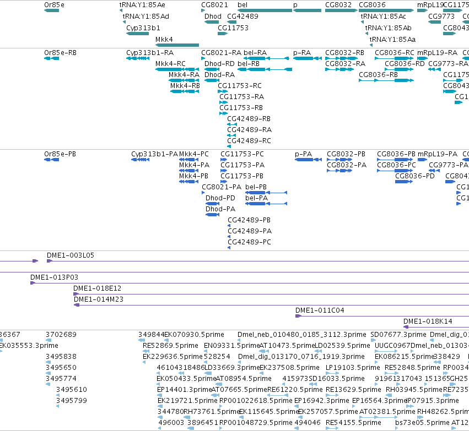Select the p-PA protein label
This screenshot has height=431, width=469.
click(x=304, y=154)
